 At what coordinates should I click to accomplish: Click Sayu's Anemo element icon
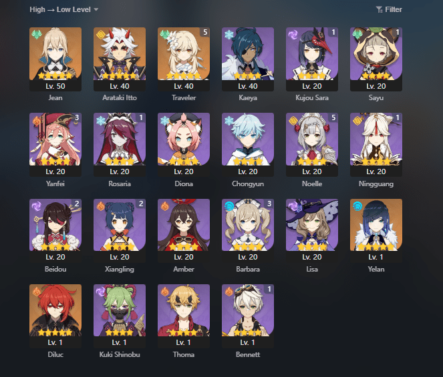pos(357,35)
